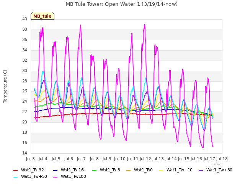Click the cyan Wat1_Tw+50 legend swatch
The width and height of the screenshot is (245, 184).
(x=15, y=177)
